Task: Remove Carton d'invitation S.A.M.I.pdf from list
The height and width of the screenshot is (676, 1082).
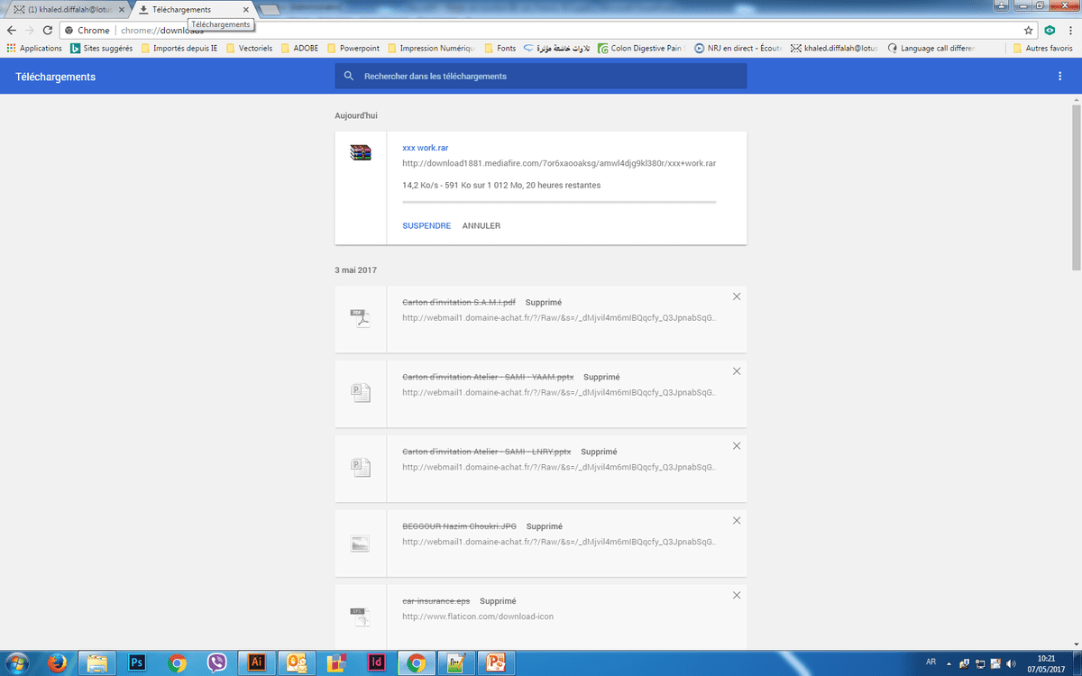Action: click(x=737, y=297)
